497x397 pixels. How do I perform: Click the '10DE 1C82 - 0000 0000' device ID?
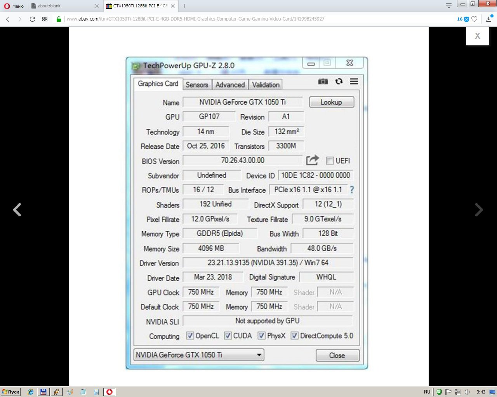pos(316,175)
